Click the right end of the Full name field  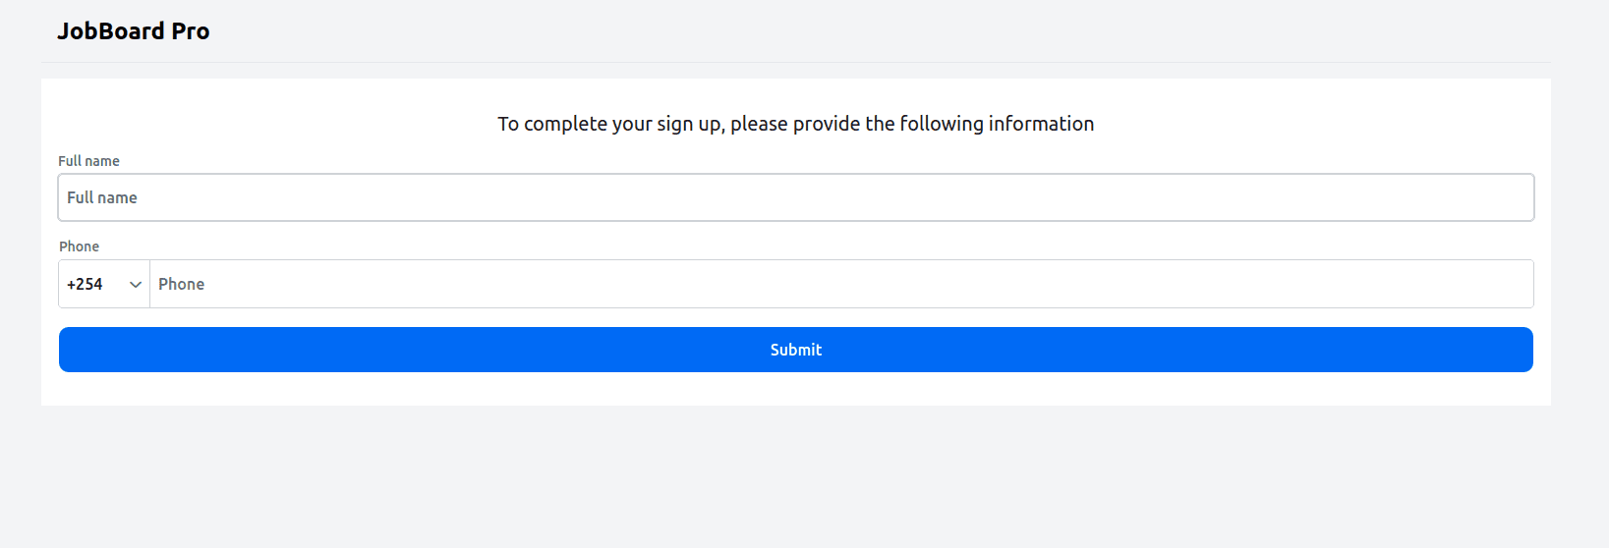click(1514, 197)
